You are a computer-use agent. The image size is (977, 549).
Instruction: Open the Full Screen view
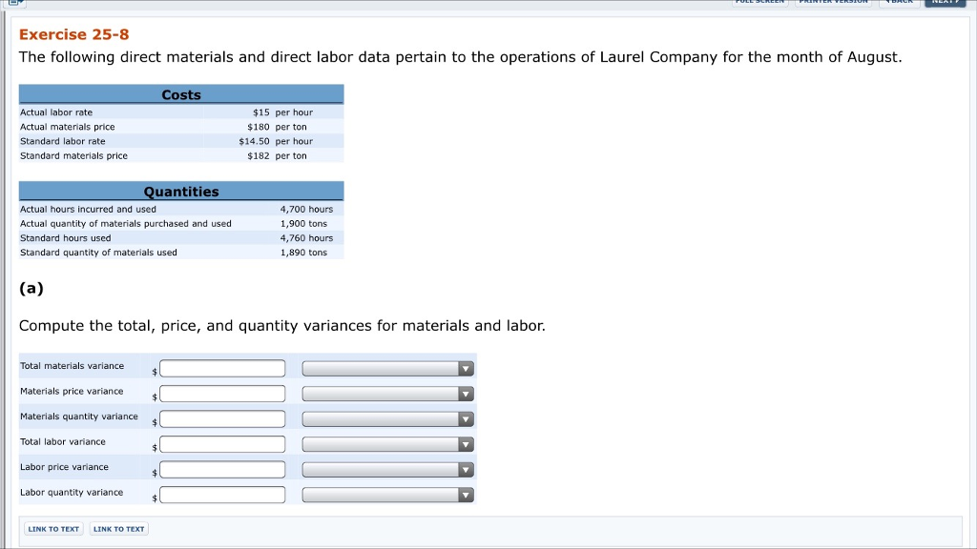tap(759, 3)
